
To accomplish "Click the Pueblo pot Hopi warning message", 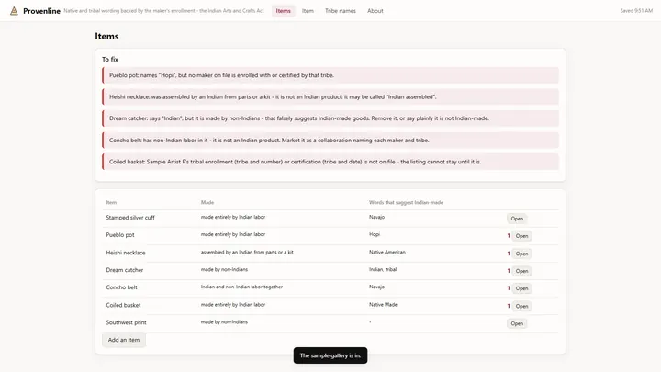I will point(330,75).
